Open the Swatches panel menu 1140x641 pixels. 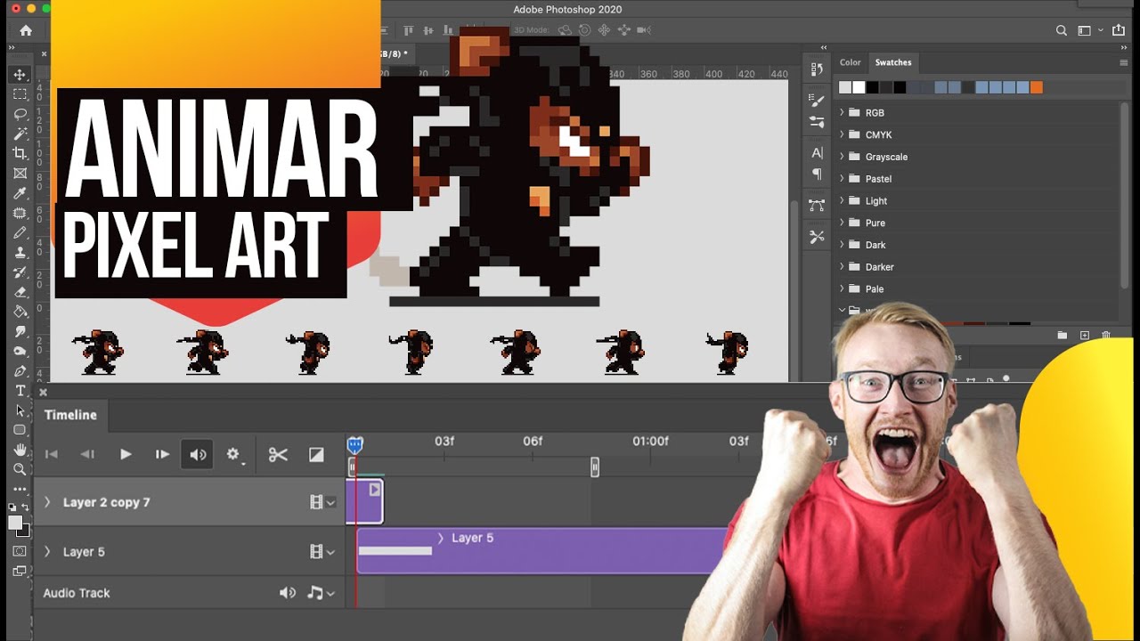point(1124,62)
